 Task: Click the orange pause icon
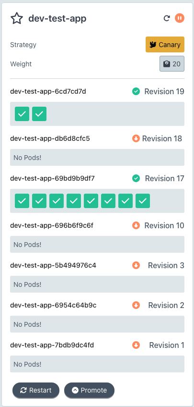click(180, 18)
